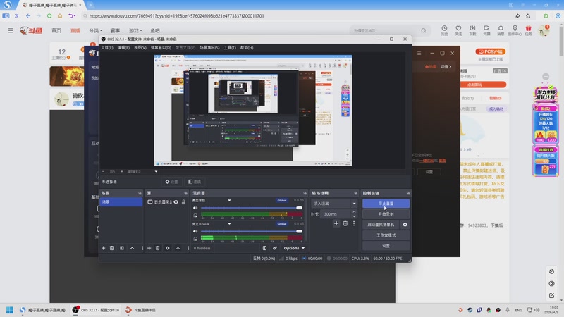Open OBS View menu
564x317 pixels.
point(140,47)
